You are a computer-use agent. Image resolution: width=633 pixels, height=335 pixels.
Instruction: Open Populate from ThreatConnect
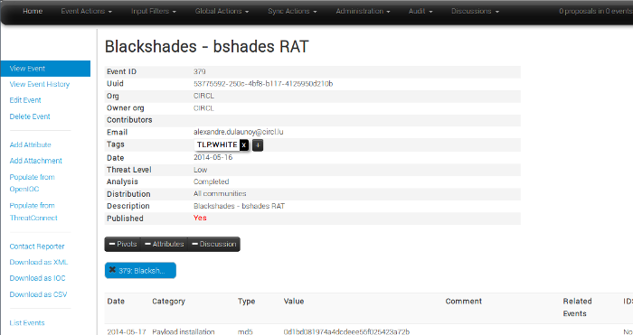point(33,211)
